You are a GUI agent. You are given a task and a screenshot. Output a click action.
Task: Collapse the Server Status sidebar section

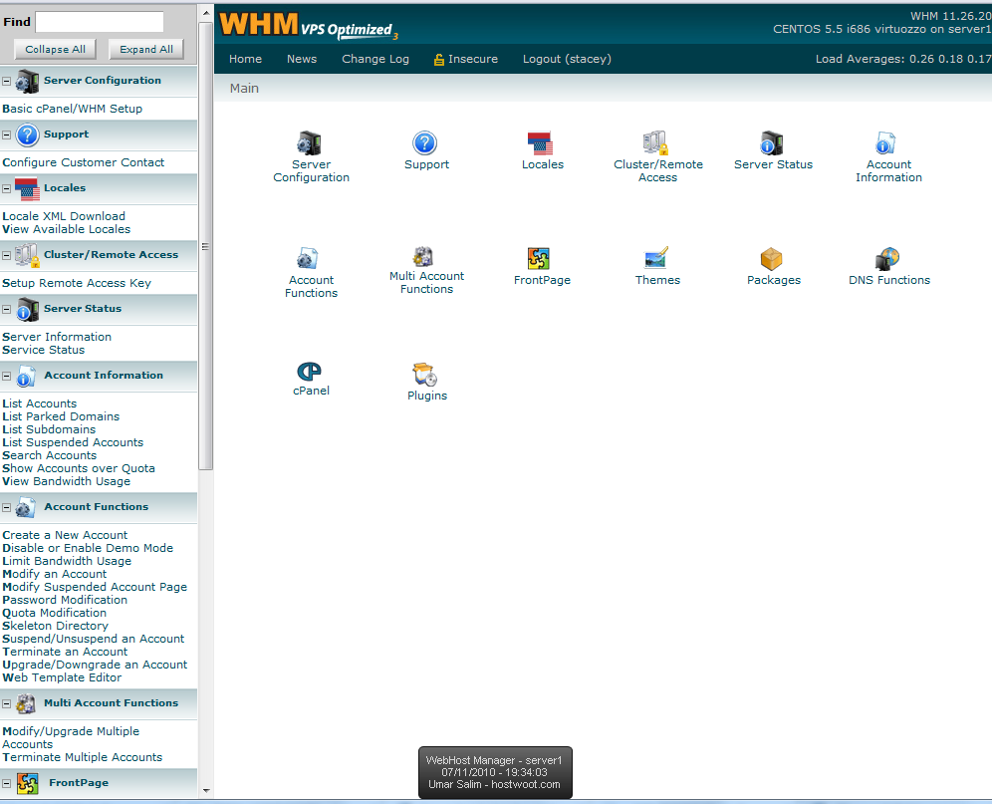[x=6, y=309]
